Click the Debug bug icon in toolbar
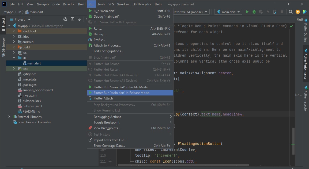This screenshot has height=169, width=309. [x=254, y=12]
